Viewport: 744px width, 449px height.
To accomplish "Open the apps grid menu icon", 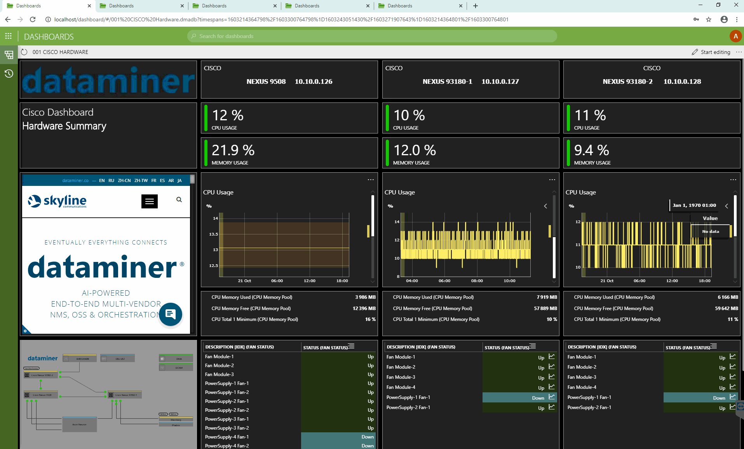I will tap(8, 36).
